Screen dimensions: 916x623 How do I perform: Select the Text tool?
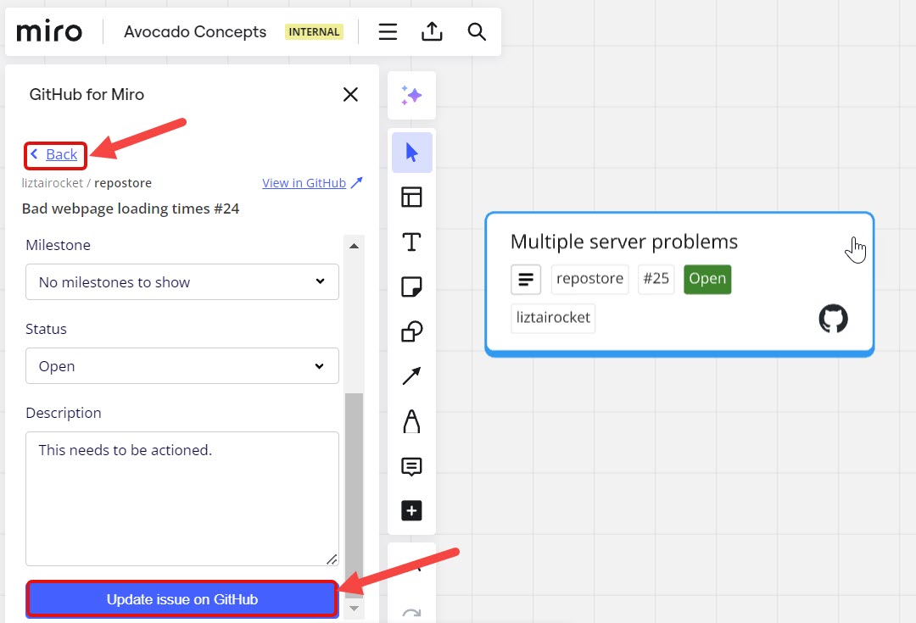pyautogui.click(x=411, y=242)
